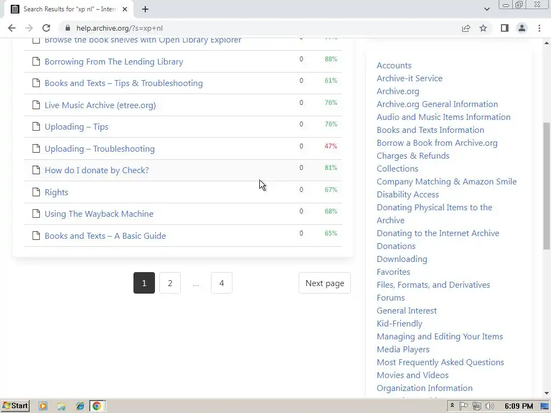This screenshot has width=551, height=413.
Task: Click the forward navigation arrow
Action: 29,28
